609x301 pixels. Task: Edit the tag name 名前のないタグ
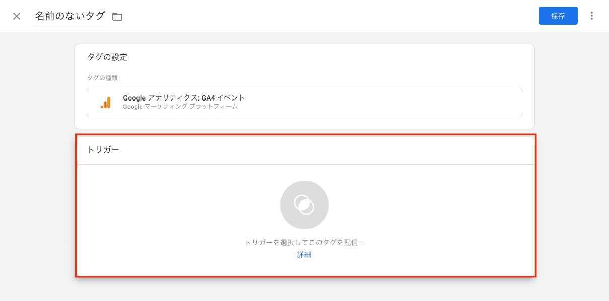pyautogui.click(x=70, y=16)
